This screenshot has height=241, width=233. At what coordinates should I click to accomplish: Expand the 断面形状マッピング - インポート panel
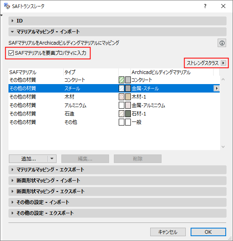(118, 180)
